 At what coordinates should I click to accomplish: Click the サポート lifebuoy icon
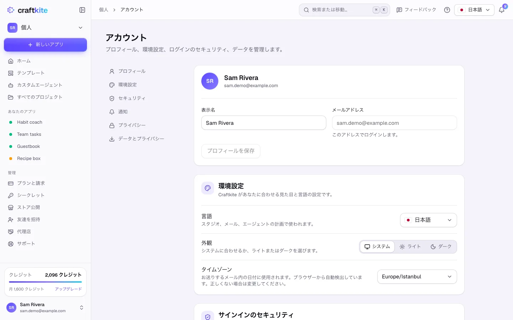11,244
